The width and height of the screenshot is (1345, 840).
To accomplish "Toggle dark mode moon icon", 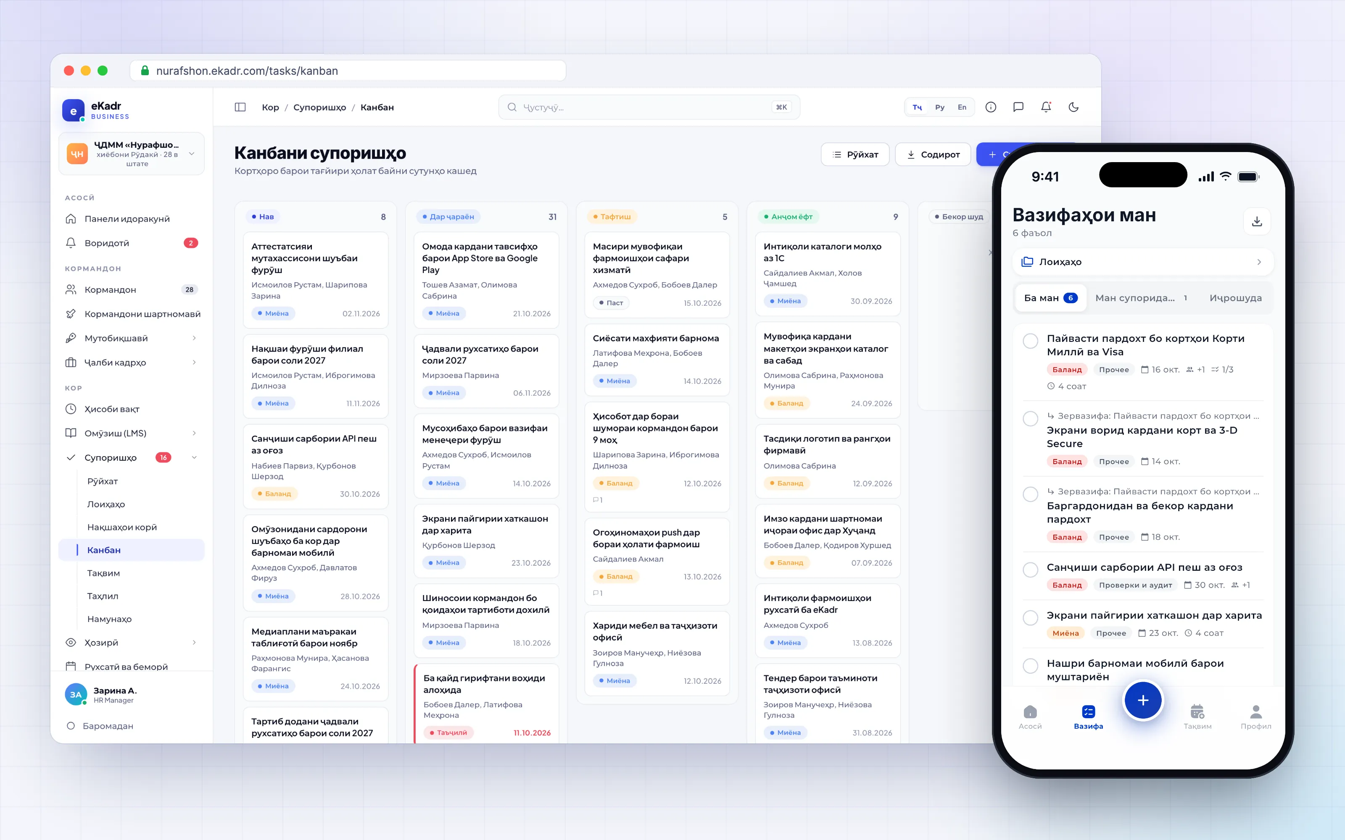I will tap(1073, 107).
